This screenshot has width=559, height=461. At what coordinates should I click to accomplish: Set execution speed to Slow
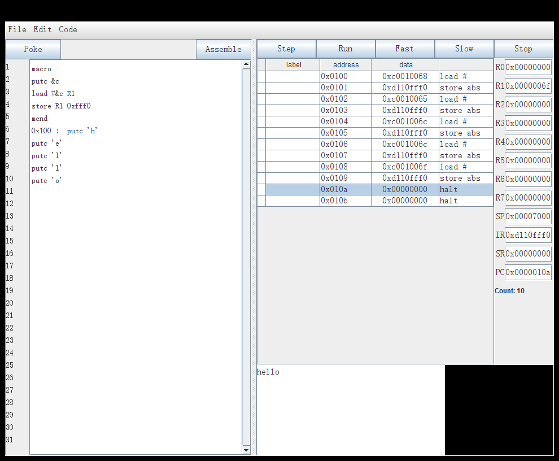(x=464, y=49)
